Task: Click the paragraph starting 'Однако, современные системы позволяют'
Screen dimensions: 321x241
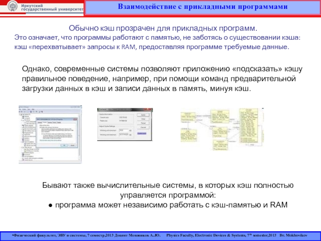Action: (162, 79)
